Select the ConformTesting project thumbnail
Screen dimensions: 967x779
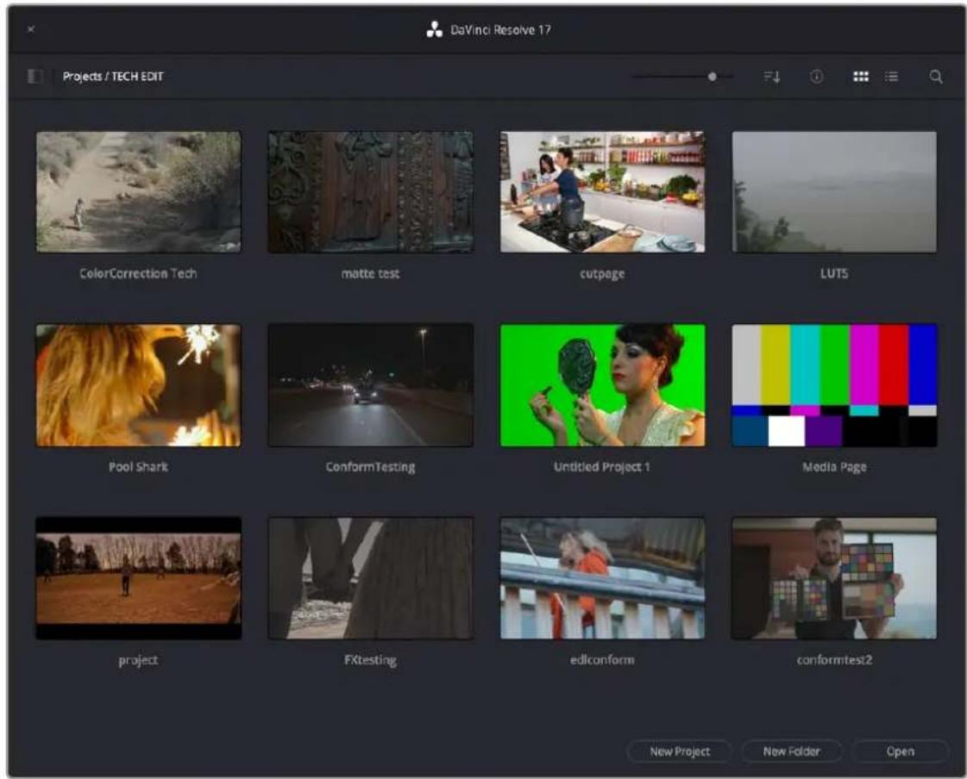371,385
